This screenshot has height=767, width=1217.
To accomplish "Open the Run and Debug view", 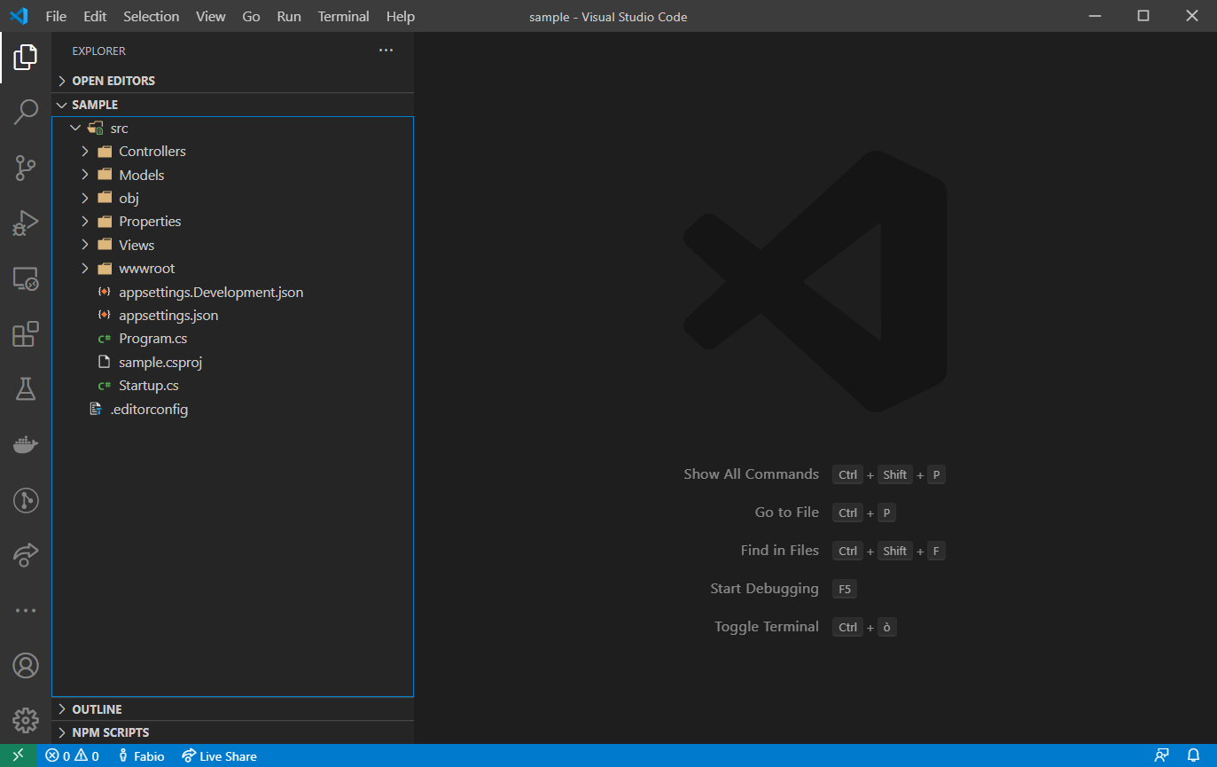I will pos(26,223).
